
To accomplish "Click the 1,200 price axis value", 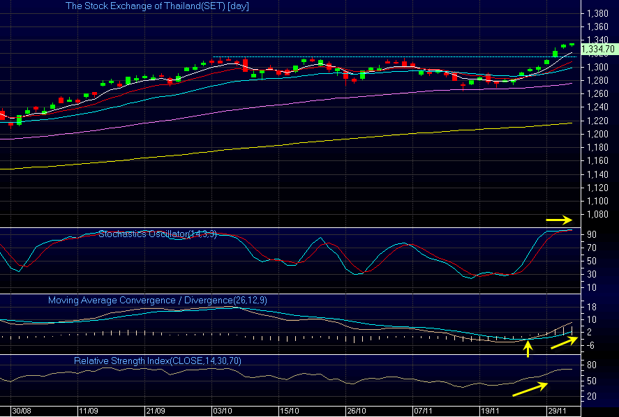I will [x=599, y=134].
